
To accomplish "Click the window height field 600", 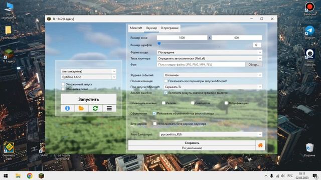I will coord(237,38).
